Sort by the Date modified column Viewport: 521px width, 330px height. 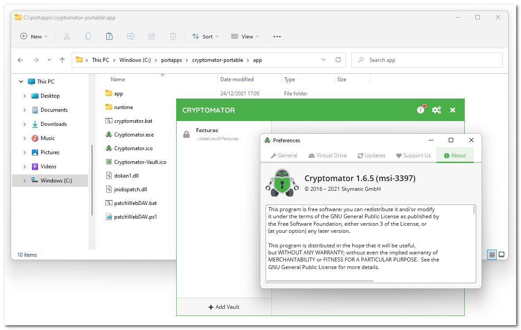point(237,80)
